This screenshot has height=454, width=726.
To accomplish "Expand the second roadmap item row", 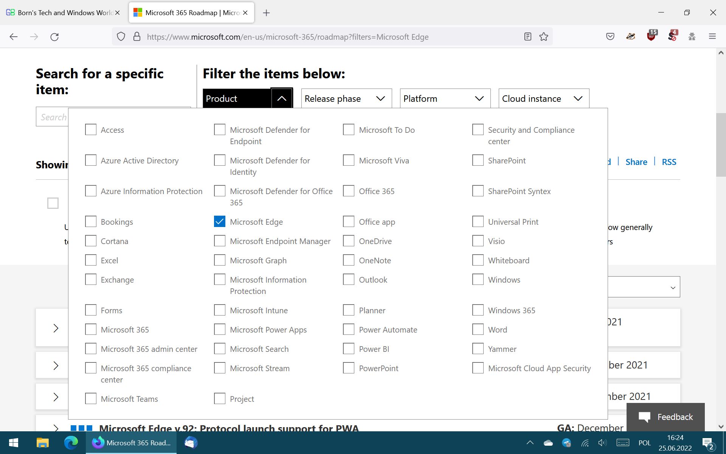I will pos(56,365).
